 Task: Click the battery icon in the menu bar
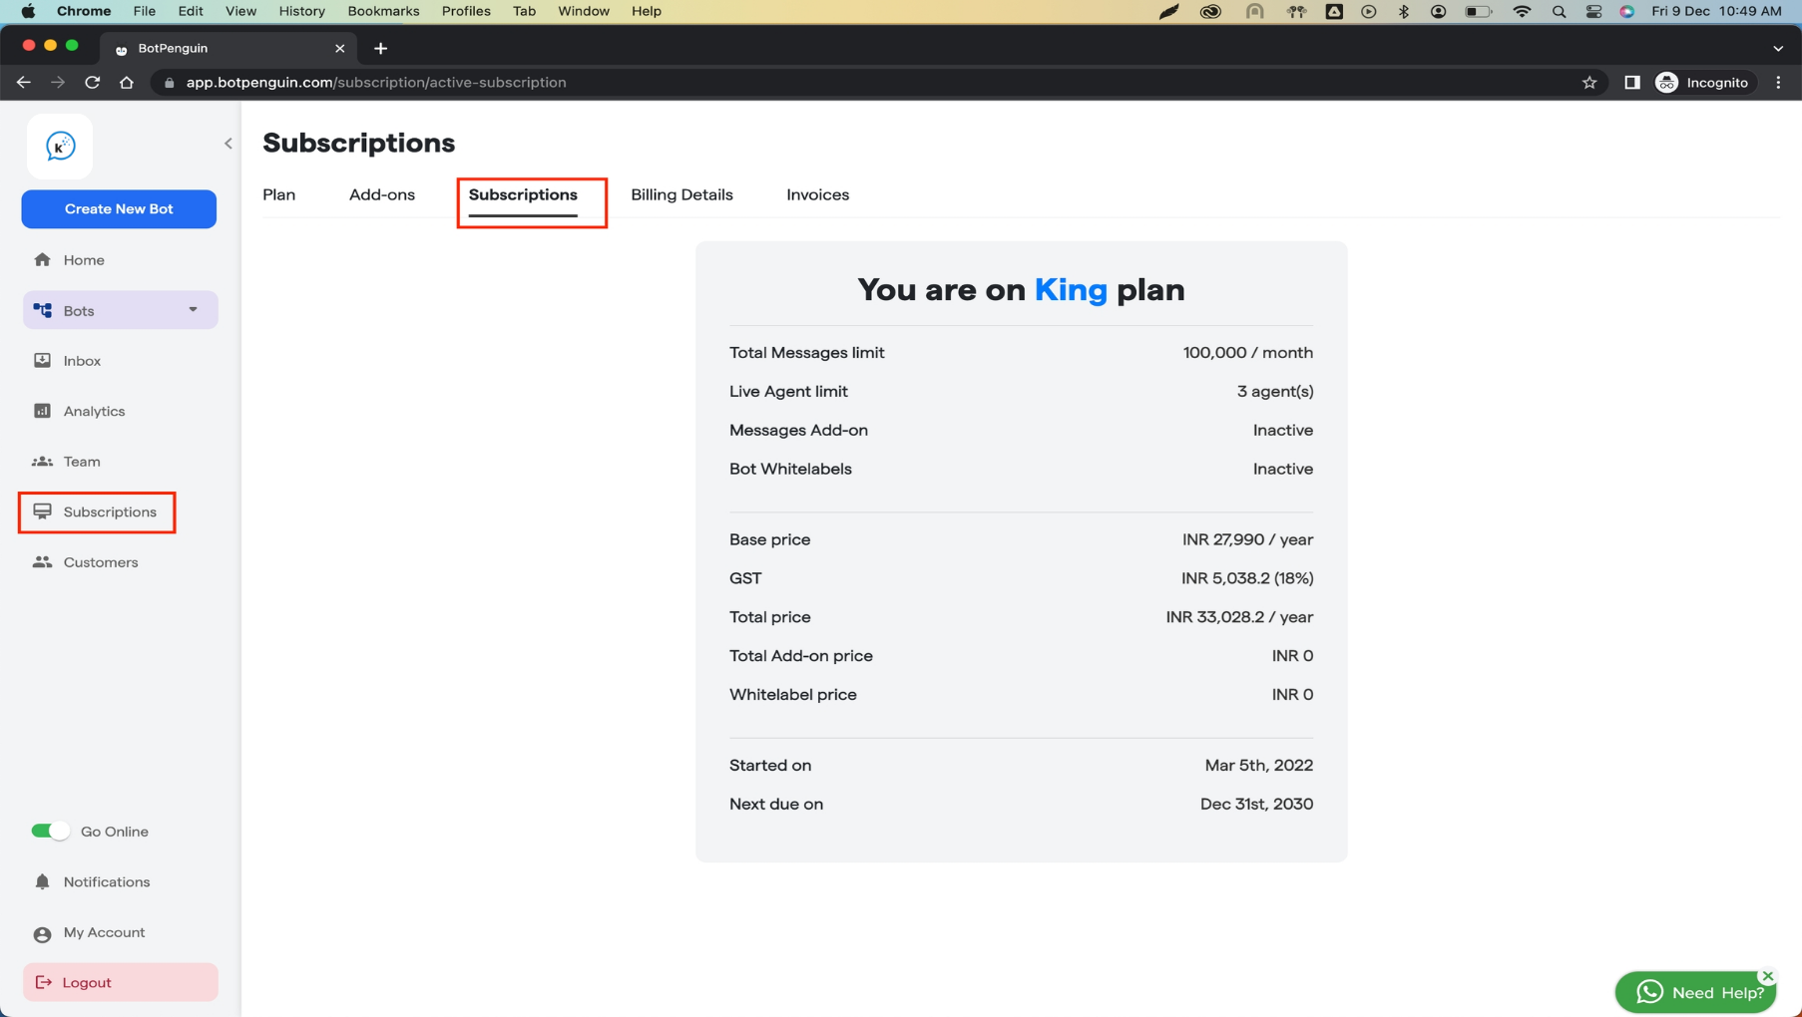pyautogui.click(x=1478, y=11)
